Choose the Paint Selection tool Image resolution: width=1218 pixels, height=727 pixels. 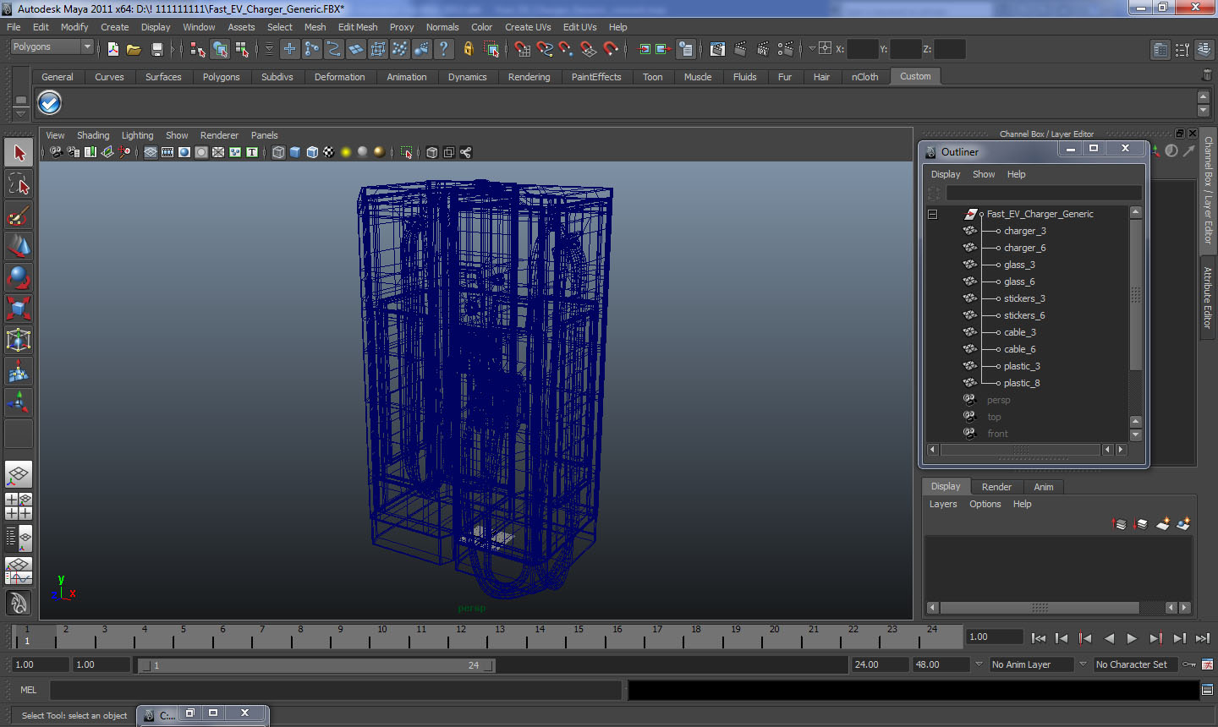point(19,215)
